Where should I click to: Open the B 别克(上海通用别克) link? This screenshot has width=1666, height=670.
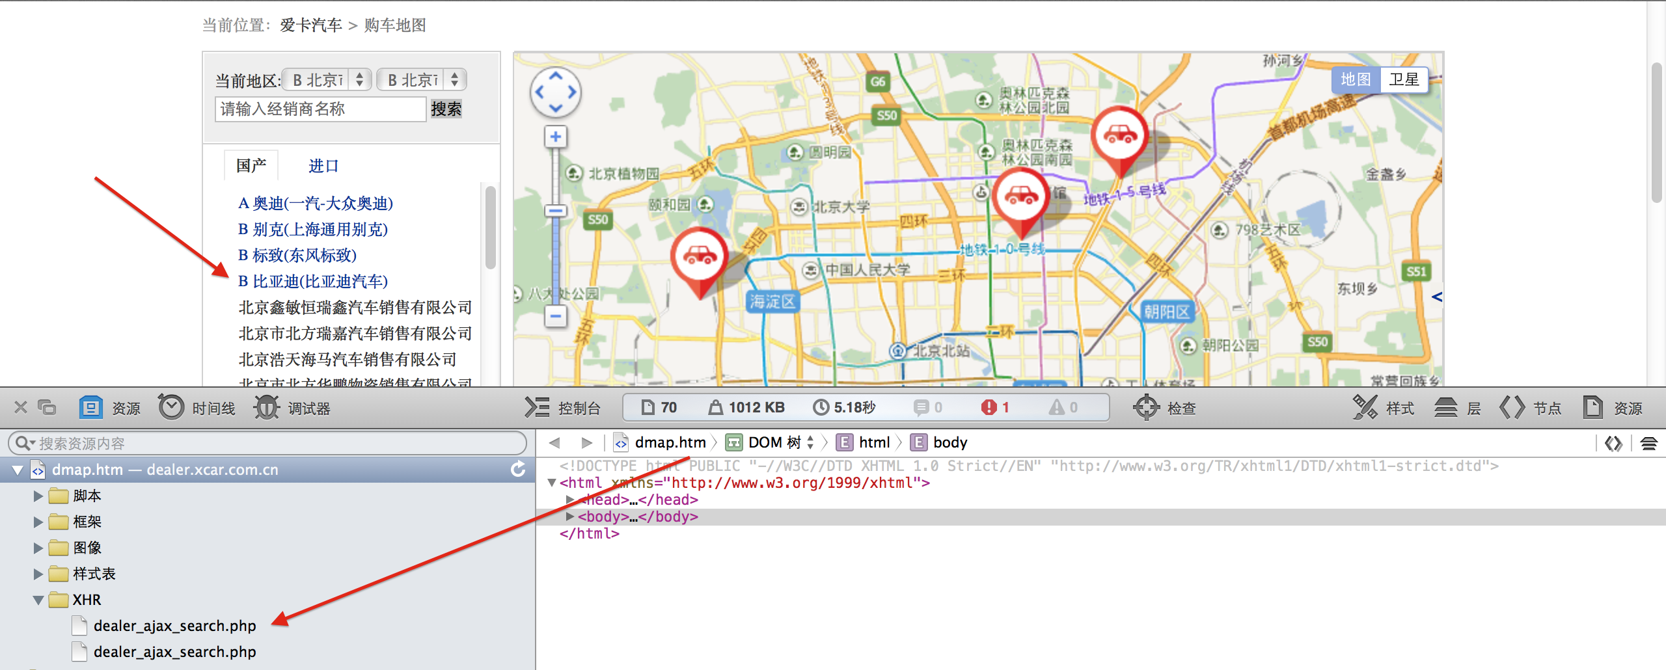313,229
